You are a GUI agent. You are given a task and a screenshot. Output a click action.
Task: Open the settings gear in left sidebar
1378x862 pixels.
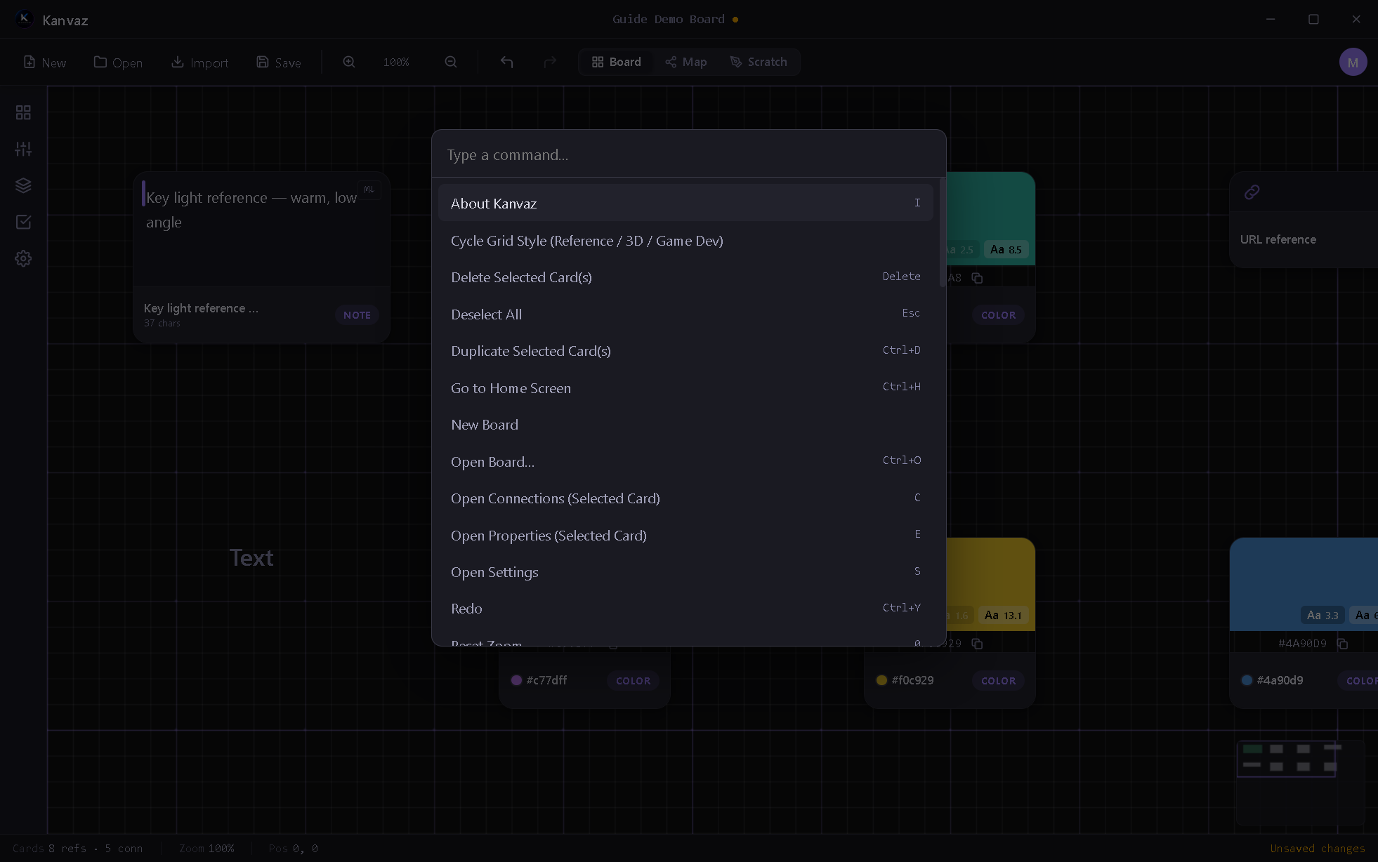click(x=23, y=258)
